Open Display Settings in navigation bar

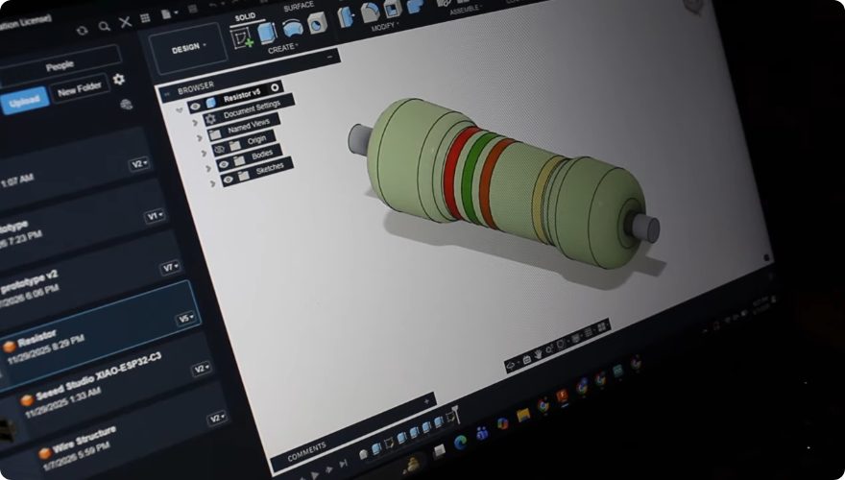click(576, 337)
